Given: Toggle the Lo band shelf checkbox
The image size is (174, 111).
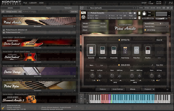Looking at the screenshot, I should [x=98, y=80].
